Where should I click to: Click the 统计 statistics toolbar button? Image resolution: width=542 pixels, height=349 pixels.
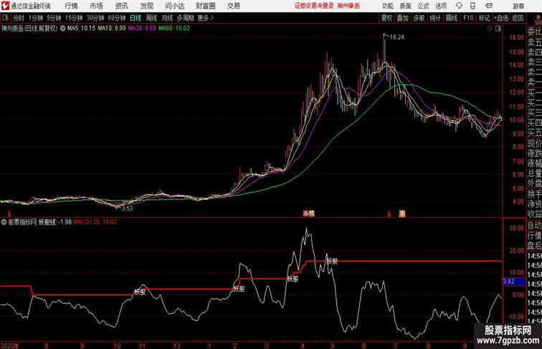(435, 18)
